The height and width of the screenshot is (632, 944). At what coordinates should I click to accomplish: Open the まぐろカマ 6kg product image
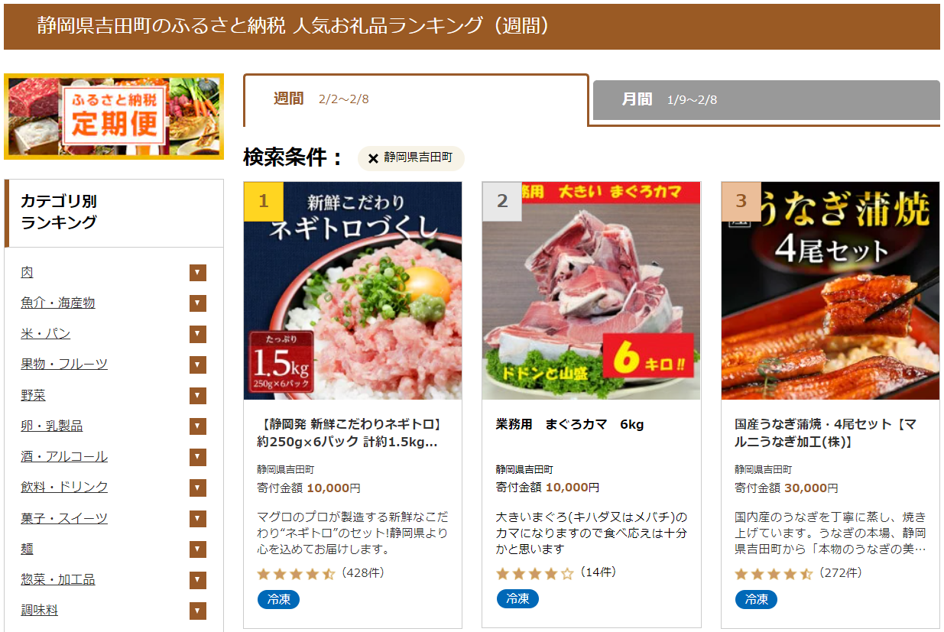coord(592,290)
